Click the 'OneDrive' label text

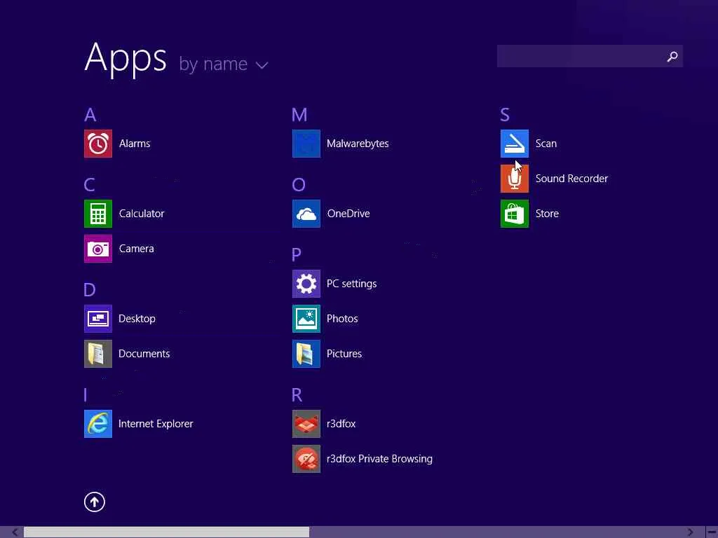coord(348,214)
